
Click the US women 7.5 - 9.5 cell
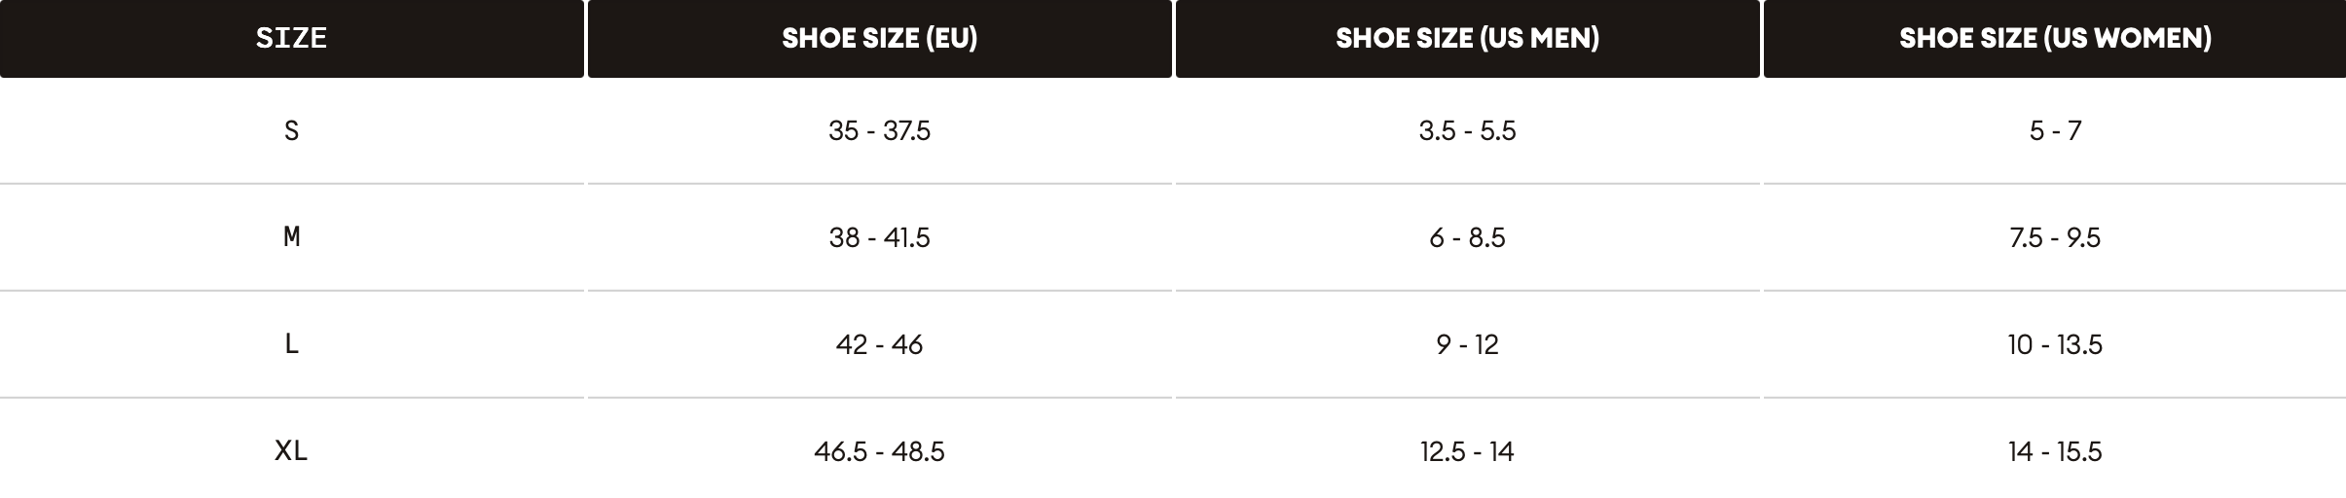pos(2055,237)
